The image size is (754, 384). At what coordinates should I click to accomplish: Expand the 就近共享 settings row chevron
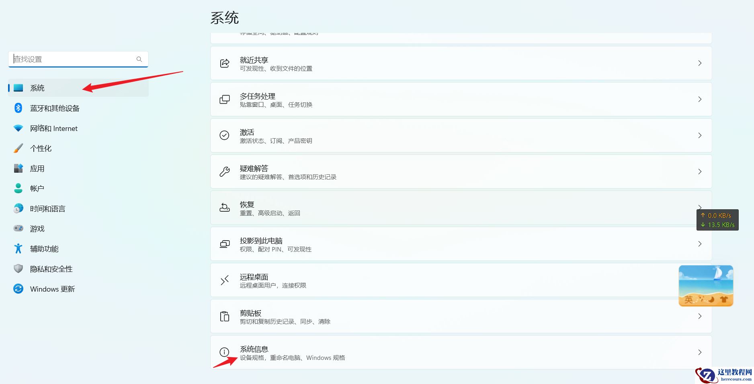click(x=700, y=63)
